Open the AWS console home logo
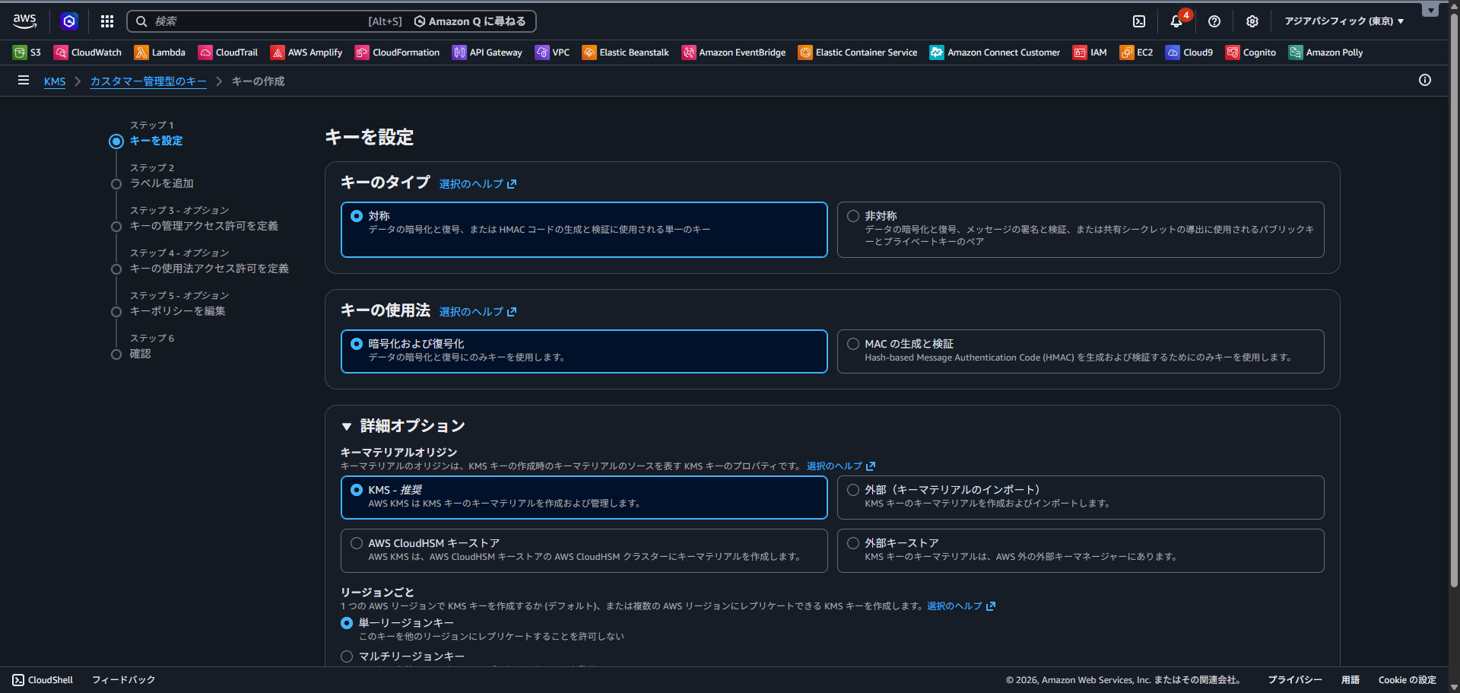 pyautogui.click(x=24, y=21)
